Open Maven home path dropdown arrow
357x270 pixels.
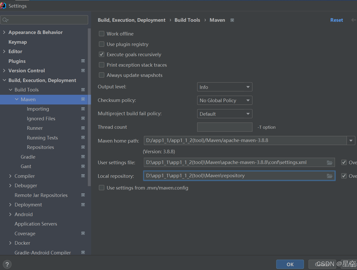tap(351, 140)
